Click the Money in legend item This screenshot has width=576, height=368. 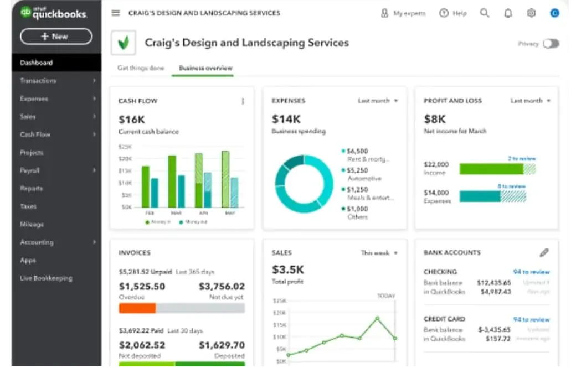158,222
